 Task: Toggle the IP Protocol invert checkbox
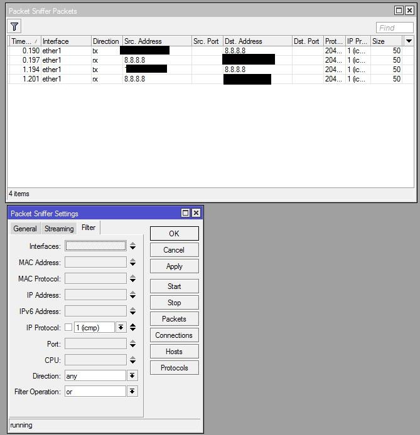pyautogui.click(x=68, y=327)
